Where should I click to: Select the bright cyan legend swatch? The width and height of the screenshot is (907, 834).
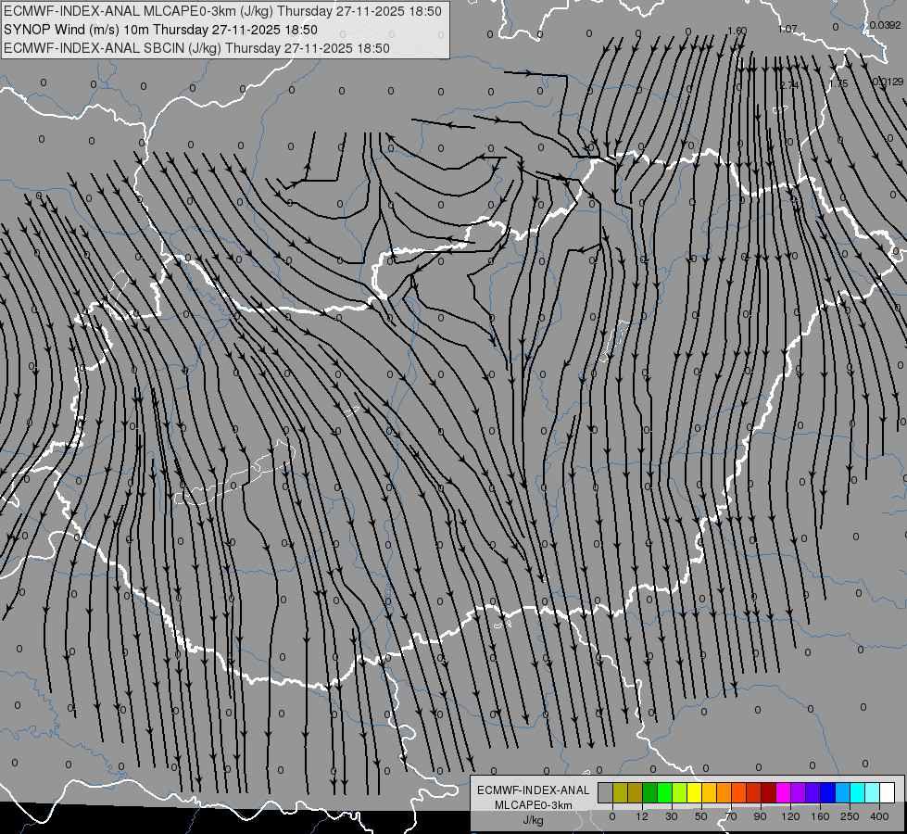tap(858, 792)
